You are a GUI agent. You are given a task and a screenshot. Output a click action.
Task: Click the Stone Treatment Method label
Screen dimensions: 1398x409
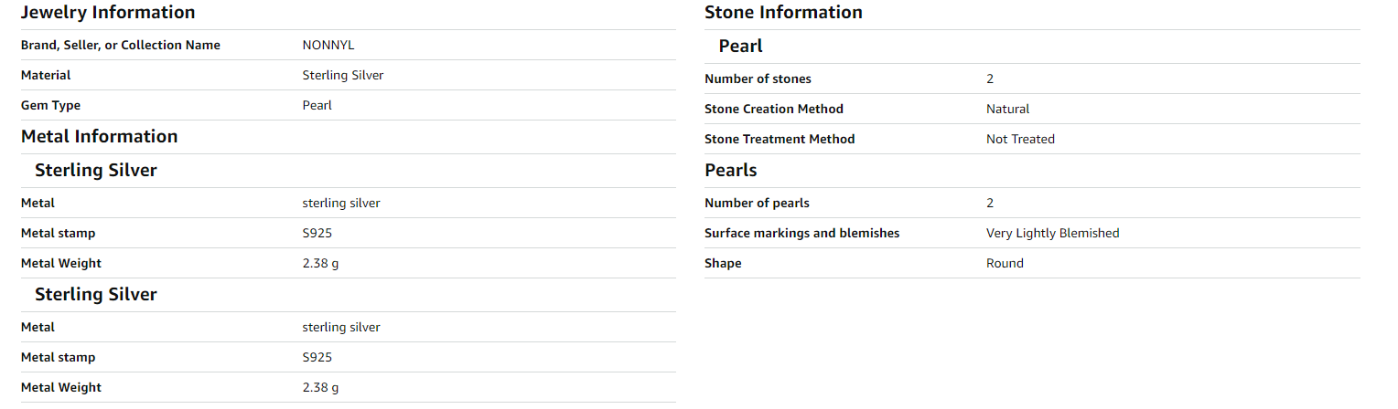click(780, 140)
